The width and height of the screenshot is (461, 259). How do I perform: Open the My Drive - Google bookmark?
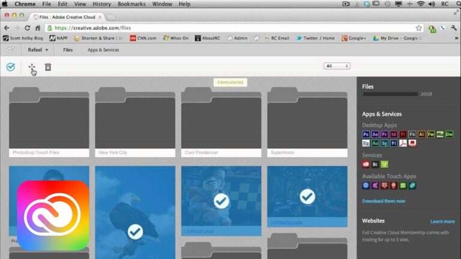tap(397, 38)
